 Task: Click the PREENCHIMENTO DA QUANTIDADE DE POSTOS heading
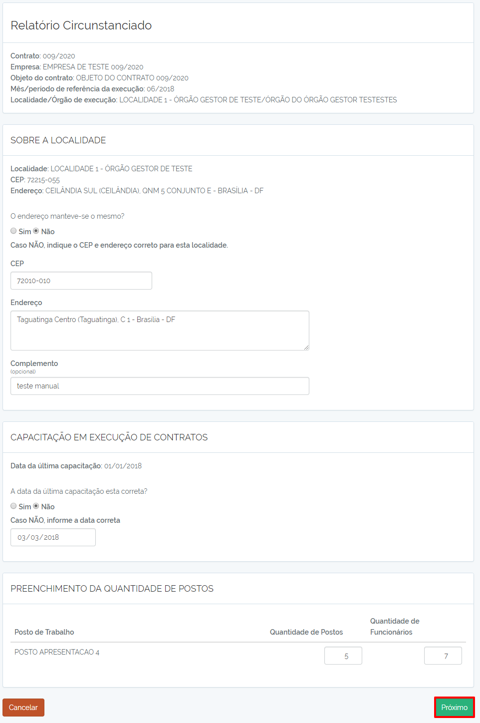(x=112, y=589)
